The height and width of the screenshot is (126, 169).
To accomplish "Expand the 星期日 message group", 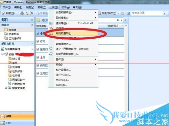I will 38,49.
